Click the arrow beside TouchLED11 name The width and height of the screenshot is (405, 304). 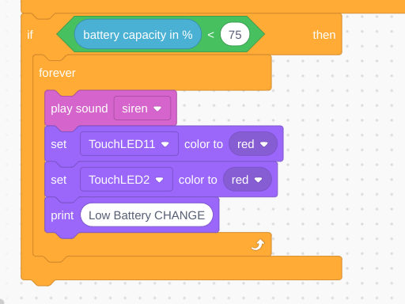coord(165,144)
